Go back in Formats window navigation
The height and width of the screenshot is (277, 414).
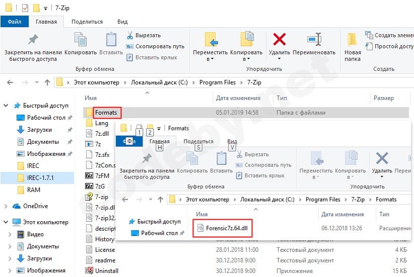pyautogui.click(x=125, y=200)
